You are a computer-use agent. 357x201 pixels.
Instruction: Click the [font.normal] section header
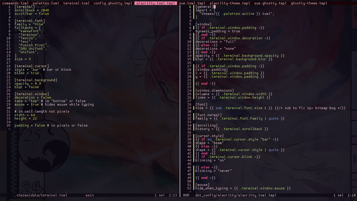pyautogui.click(x=208, y=115)
